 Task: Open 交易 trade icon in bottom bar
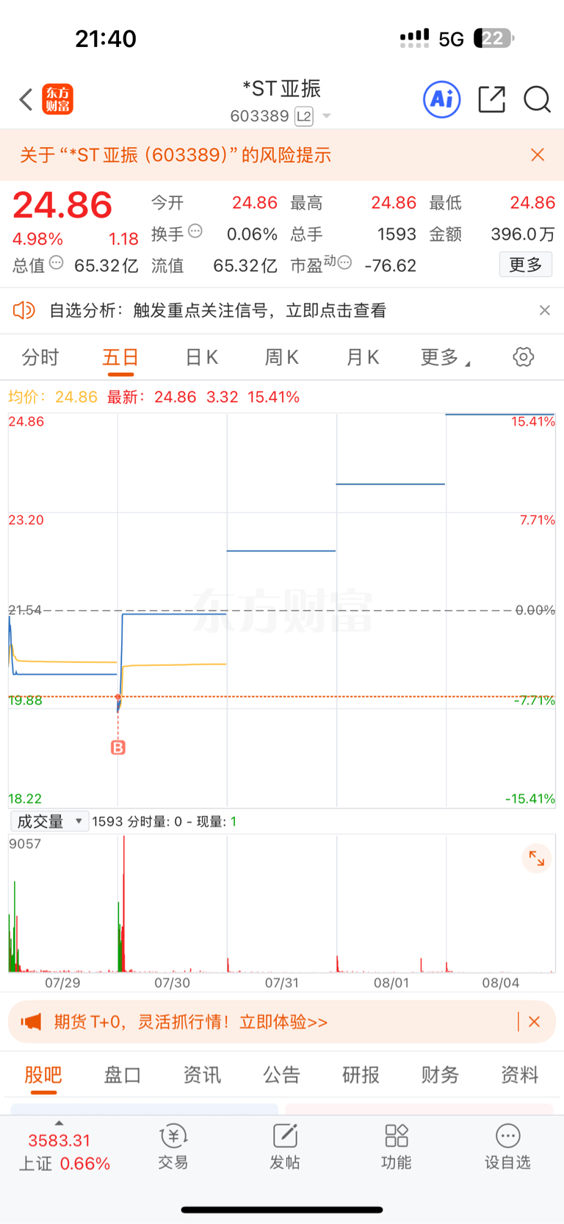point(173,1147)
